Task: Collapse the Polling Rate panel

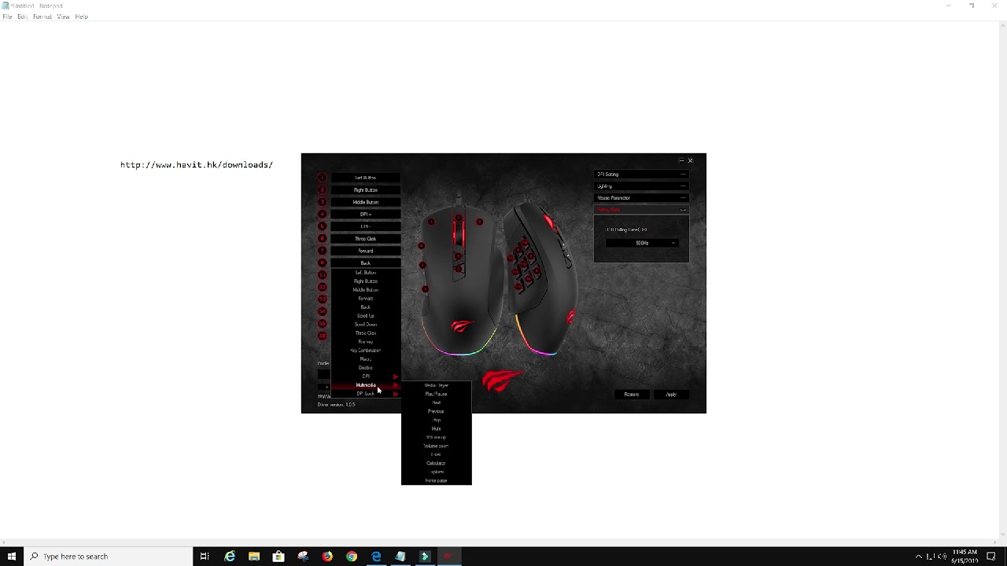Action: click(x=641, y=210)
